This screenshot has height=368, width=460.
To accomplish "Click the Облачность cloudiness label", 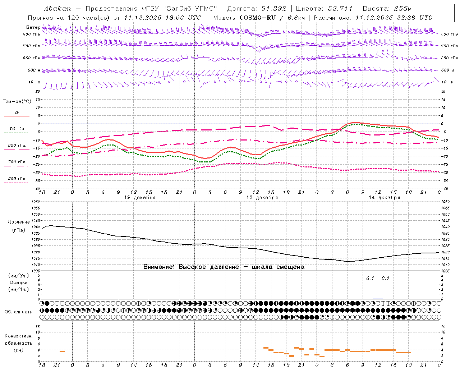I will point(18,312).
